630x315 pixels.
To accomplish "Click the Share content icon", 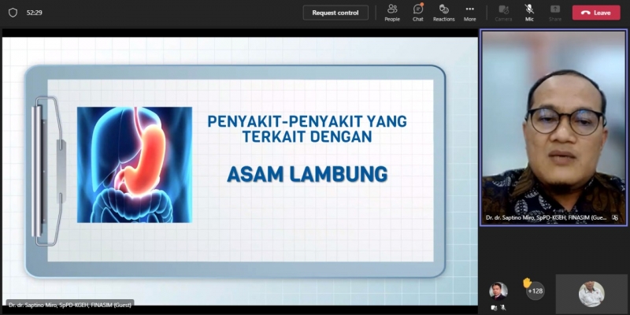I will click(x=554, y=12).
